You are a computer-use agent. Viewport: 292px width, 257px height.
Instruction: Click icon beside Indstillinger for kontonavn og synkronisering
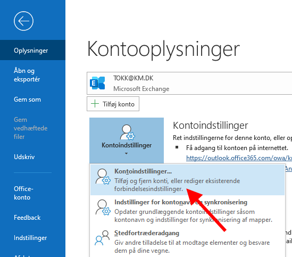pyautogui.click(x=103, y=207)
